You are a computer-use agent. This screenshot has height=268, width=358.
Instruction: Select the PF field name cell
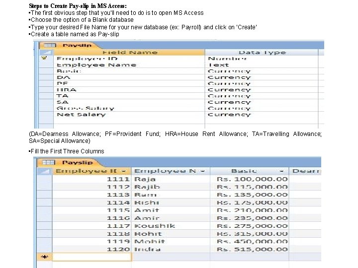[129, 83]
